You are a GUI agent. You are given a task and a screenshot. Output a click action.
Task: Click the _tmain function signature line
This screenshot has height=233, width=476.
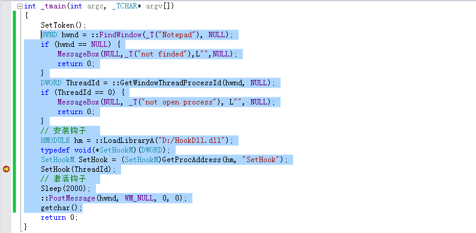click(x=99, y=6)
